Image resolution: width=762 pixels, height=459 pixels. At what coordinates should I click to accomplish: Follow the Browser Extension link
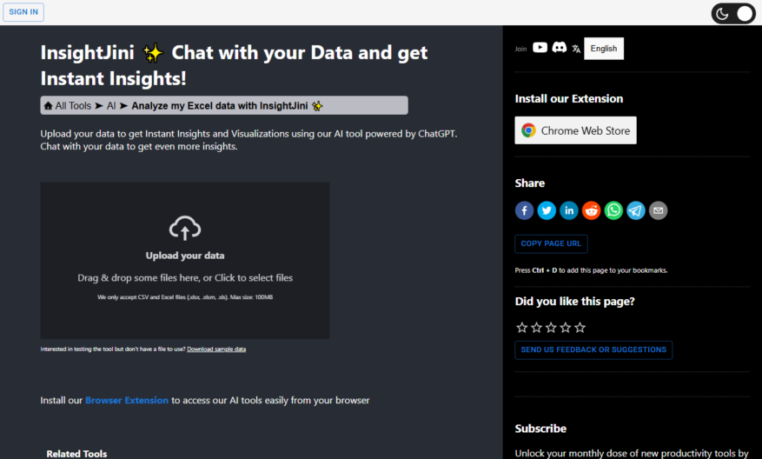click(x=126, y=400)
